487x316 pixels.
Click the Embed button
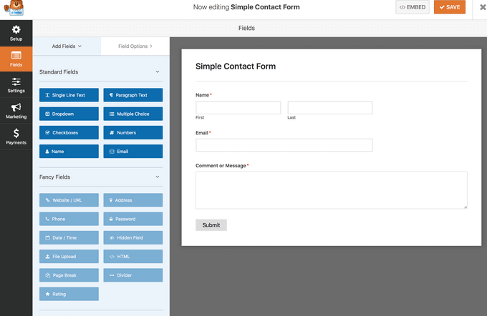(413, 7)
